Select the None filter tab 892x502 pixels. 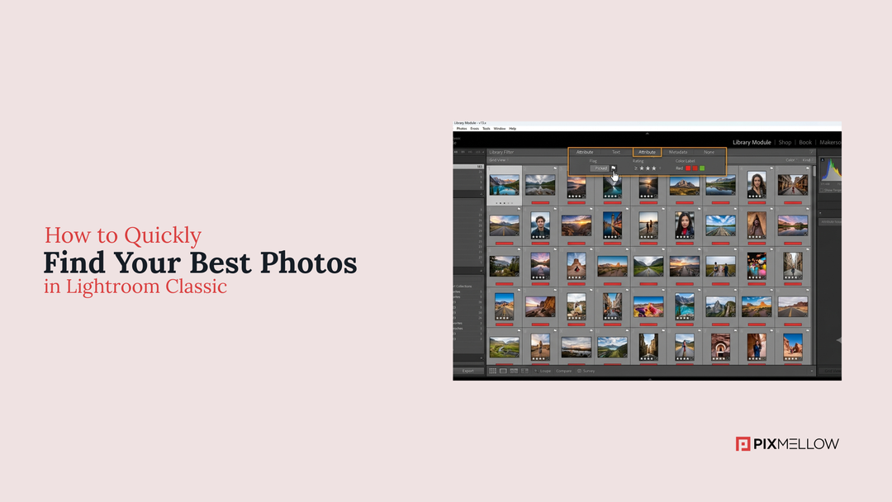(709, 152)
